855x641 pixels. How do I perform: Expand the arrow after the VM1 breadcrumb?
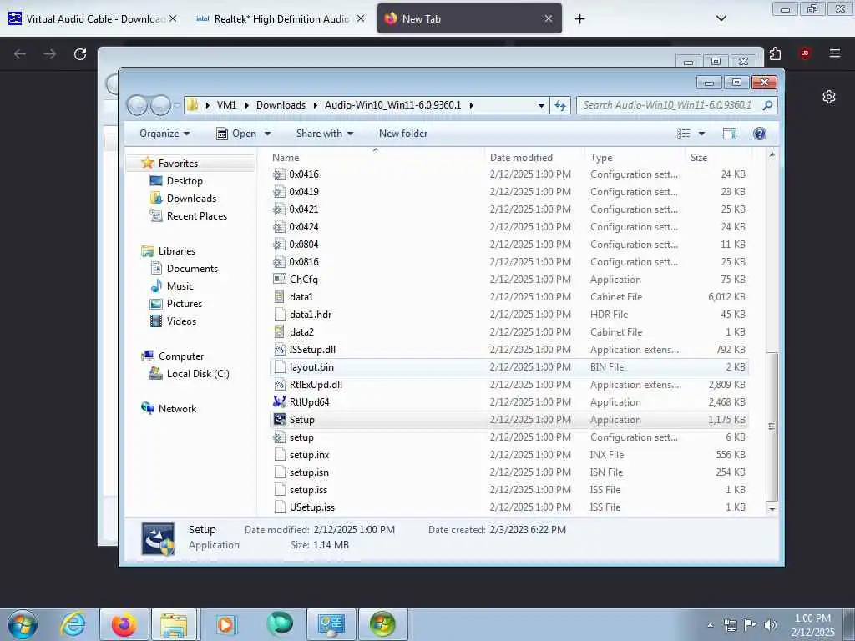(246, 105)
